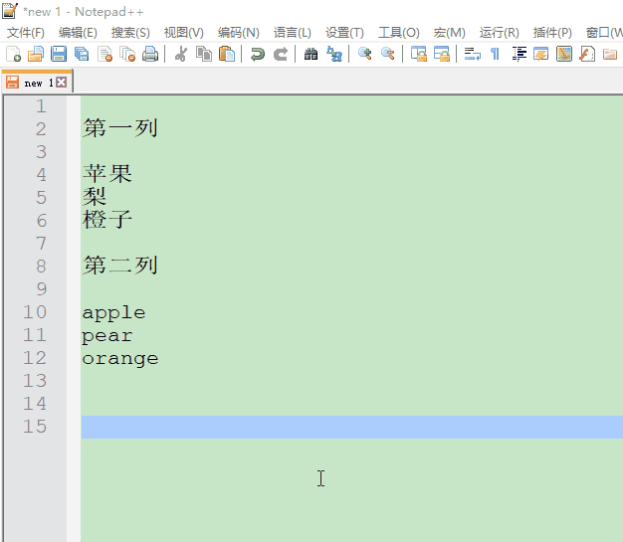Open the 搜索(S) menu
This screenshot has width=623, height=542.
point(130,33)
